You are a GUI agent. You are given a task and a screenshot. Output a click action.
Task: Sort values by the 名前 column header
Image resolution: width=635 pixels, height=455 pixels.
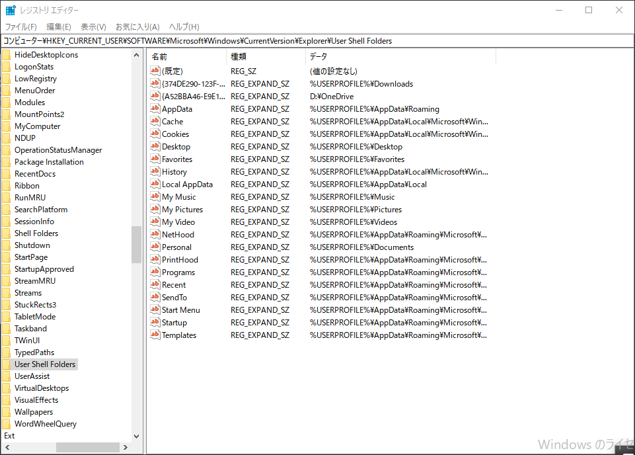pyautogui.click(x=187, y=57)
